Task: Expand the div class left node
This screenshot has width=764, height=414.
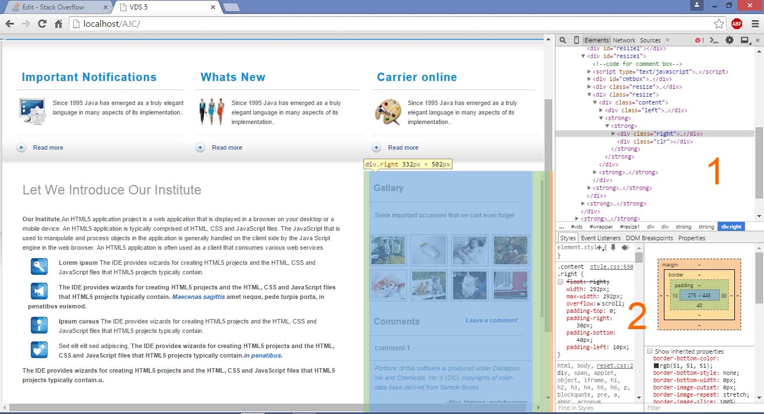Action: 601,110
